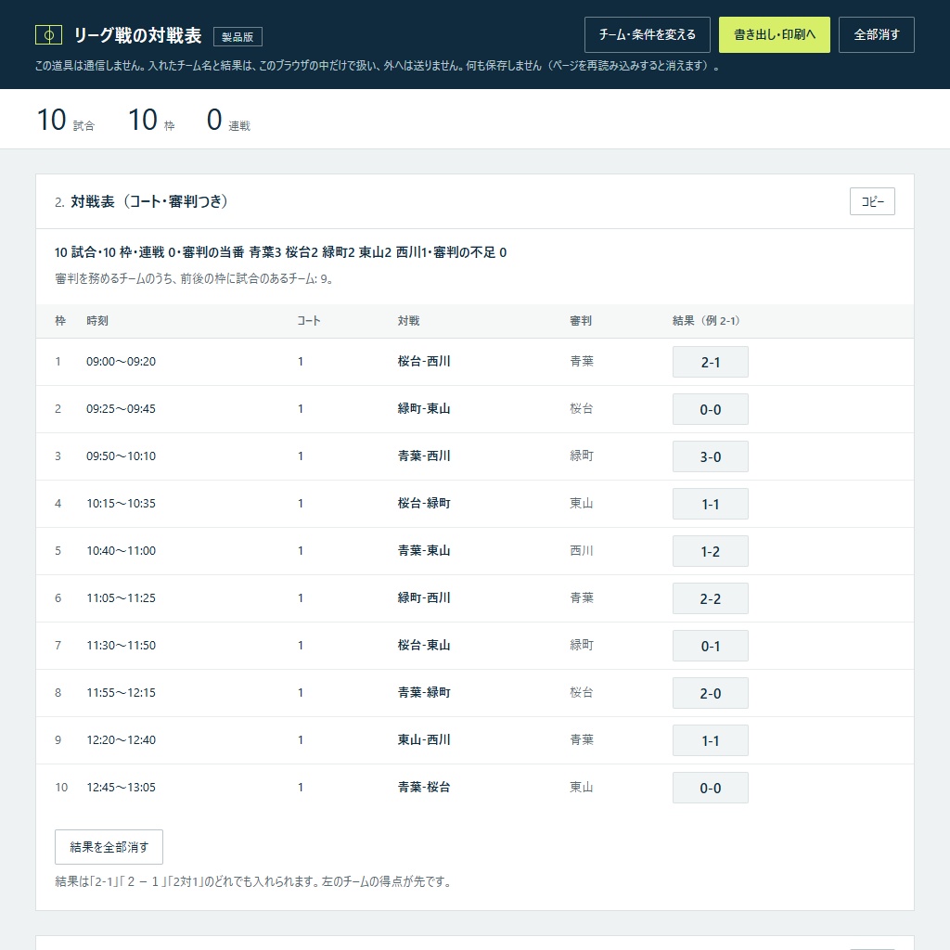Select match text 緑町-東山

pyautogui.click(x=423, y=408)
